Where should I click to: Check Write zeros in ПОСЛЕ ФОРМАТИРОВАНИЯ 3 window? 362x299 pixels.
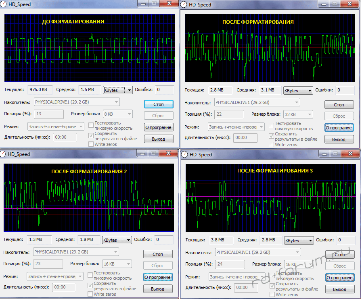(272, 295)
